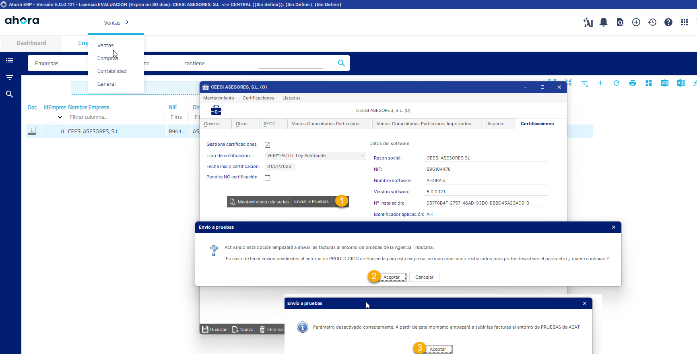Click the briefcase icon in company window
This screenshot has height=354, width=697.
[216, 110]
